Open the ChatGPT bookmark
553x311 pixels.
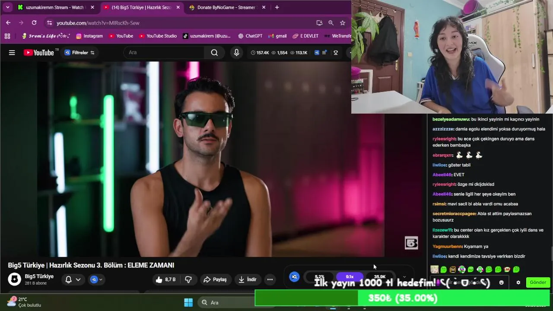click(250, 36)
